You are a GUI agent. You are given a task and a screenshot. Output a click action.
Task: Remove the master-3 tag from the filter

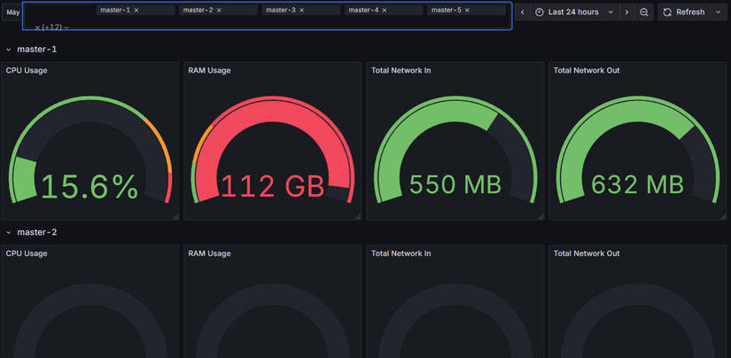click(301, 11)
